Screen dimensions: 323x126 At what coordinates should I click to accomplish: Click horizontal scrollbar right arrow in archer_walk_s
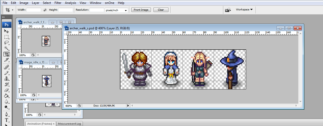[x=296, y=106]
